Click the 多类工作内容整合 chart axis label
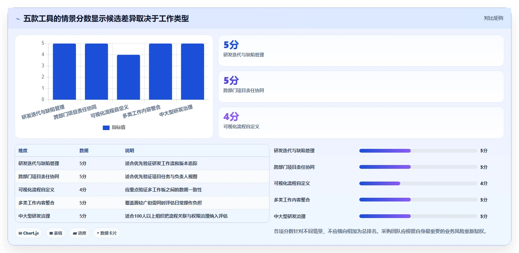The height and width of the screenshot is (253, 519). coord(142,112)
